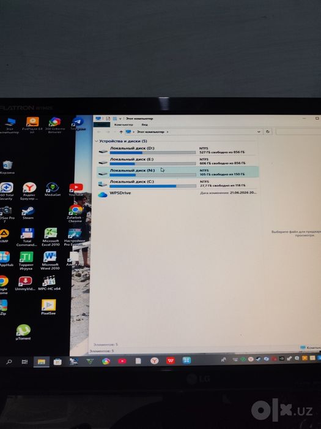The image size is (321, 429).
Task: Open the MPC-HC x64 player icon
Action: (x=49, y=283)
